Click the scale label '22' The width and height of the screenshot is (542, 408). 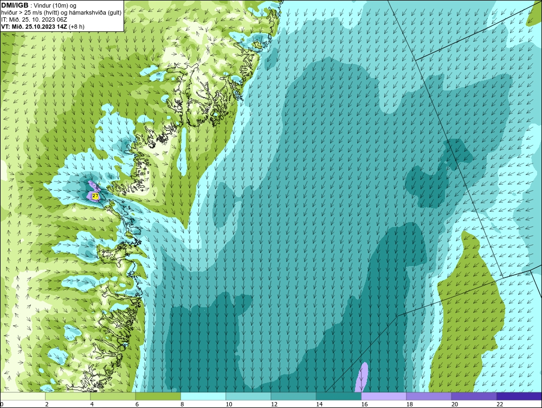(x=500, y=405)
